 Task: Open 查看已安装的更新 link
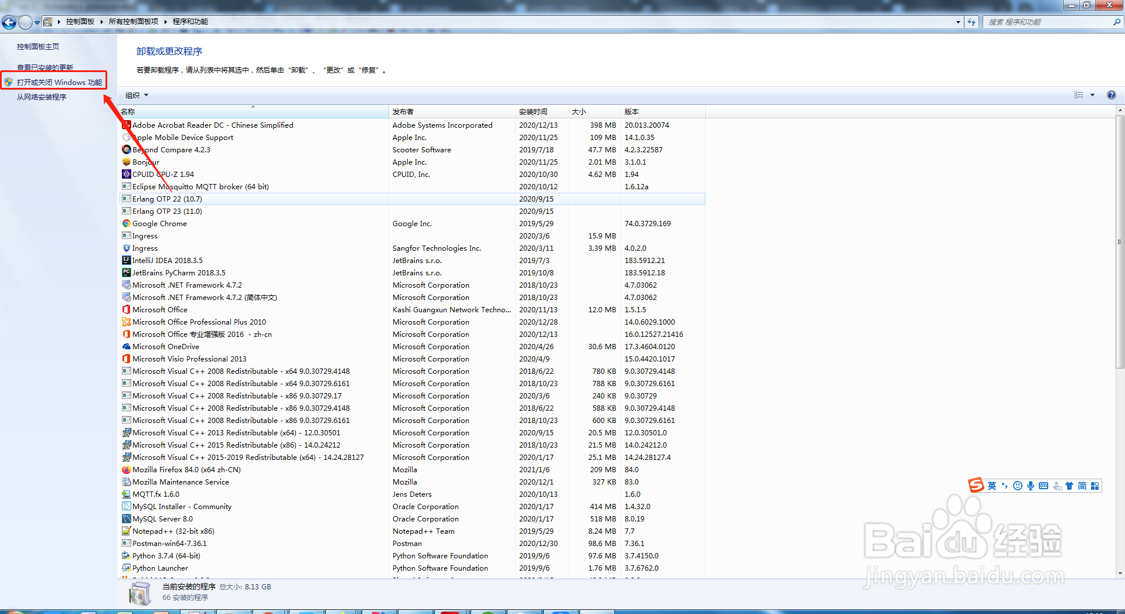[45, 67]
